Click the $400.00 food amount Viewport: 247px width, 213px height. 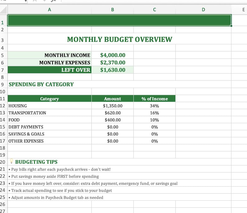pyautogui.click(x=113, y=120)
